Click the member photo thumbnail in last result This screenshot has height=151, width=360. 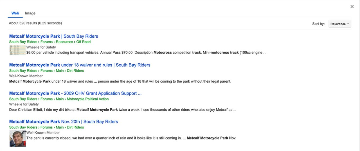tap(17, 138)
